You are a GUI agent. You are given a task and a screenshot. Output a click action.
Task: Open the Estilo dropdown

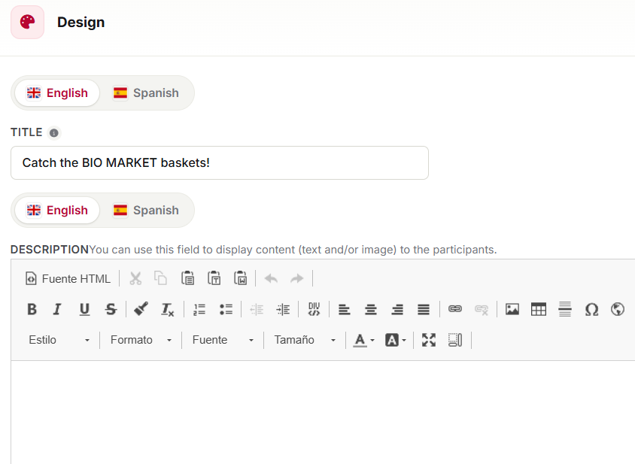pyautogui.click(x=59, y=340)
